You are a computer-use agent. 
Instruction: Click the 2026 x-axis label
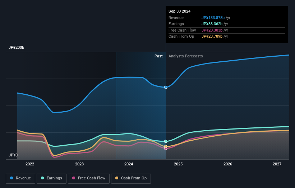coord(228,164)
